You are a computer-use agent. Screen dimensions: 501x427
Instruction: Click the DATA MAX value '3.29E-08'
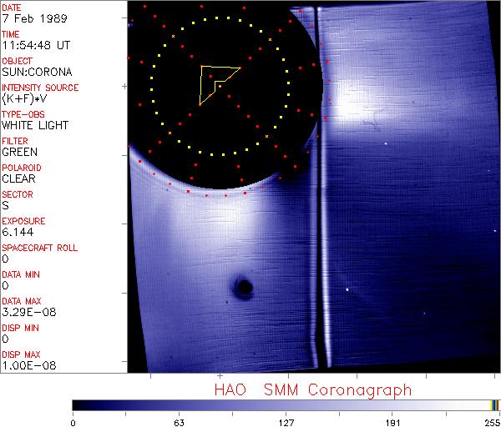click(27, 312)
